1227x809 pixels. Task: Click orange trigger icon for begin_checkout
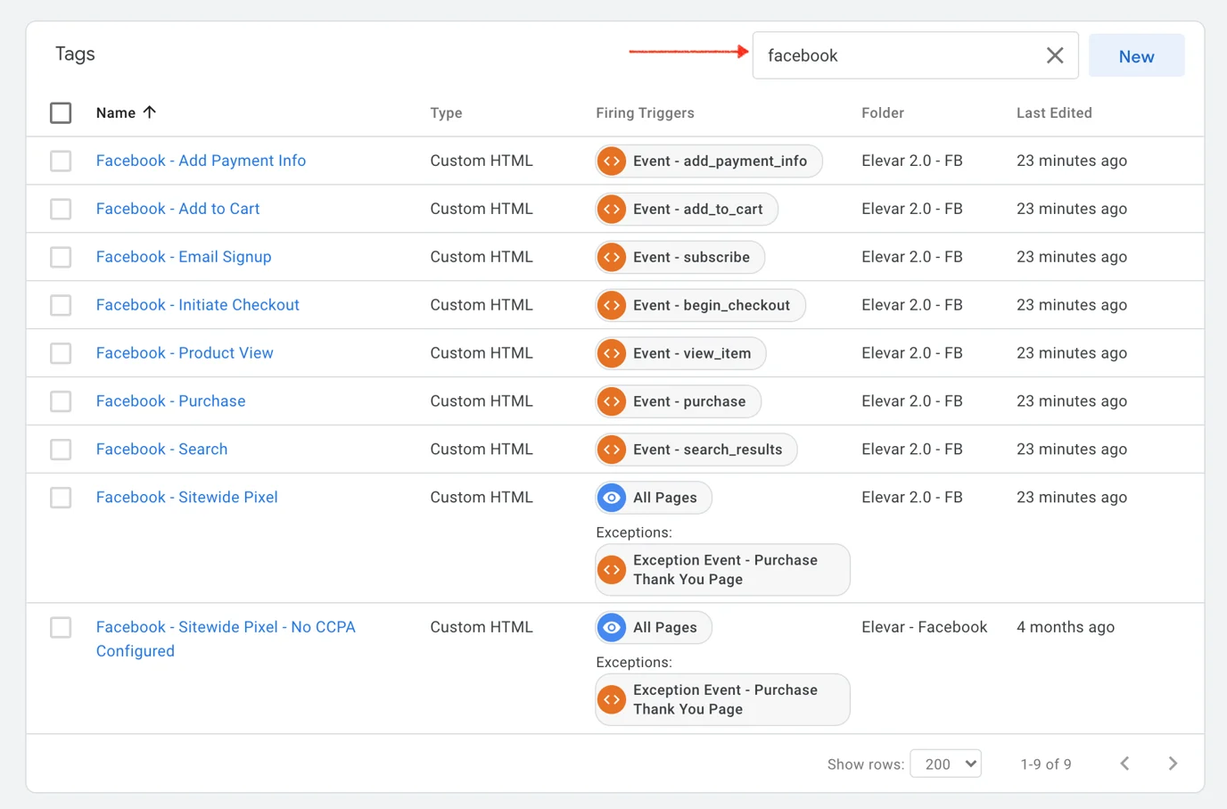612,305
